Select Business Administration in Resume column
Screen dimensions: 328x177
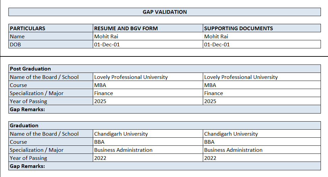148,150
